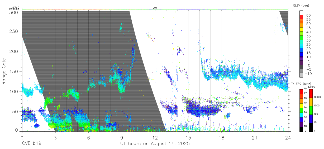This screenshot has height=149, width=324.
Task: Select the lightest gray bottom ELEV bar segment
Action: 301,75
